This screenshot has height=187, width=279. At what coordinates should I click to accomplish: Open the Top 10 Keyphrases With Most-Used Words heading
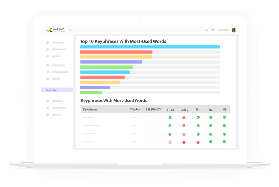[123, 41]
